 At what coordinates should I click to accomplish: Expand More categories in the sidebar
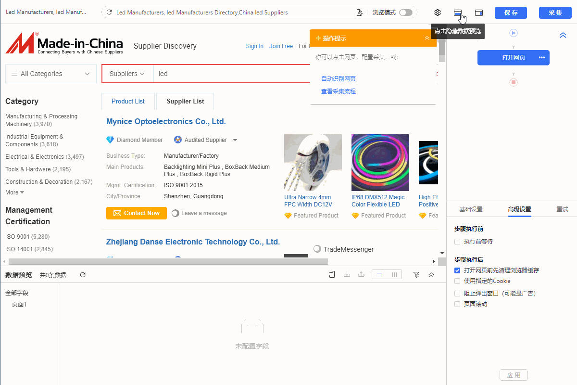(x=14, y=192)
